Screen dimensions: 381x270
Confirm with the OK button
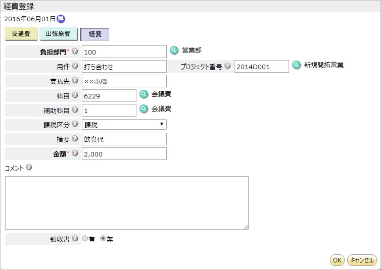pyautogui.click(x=337, y=260)
